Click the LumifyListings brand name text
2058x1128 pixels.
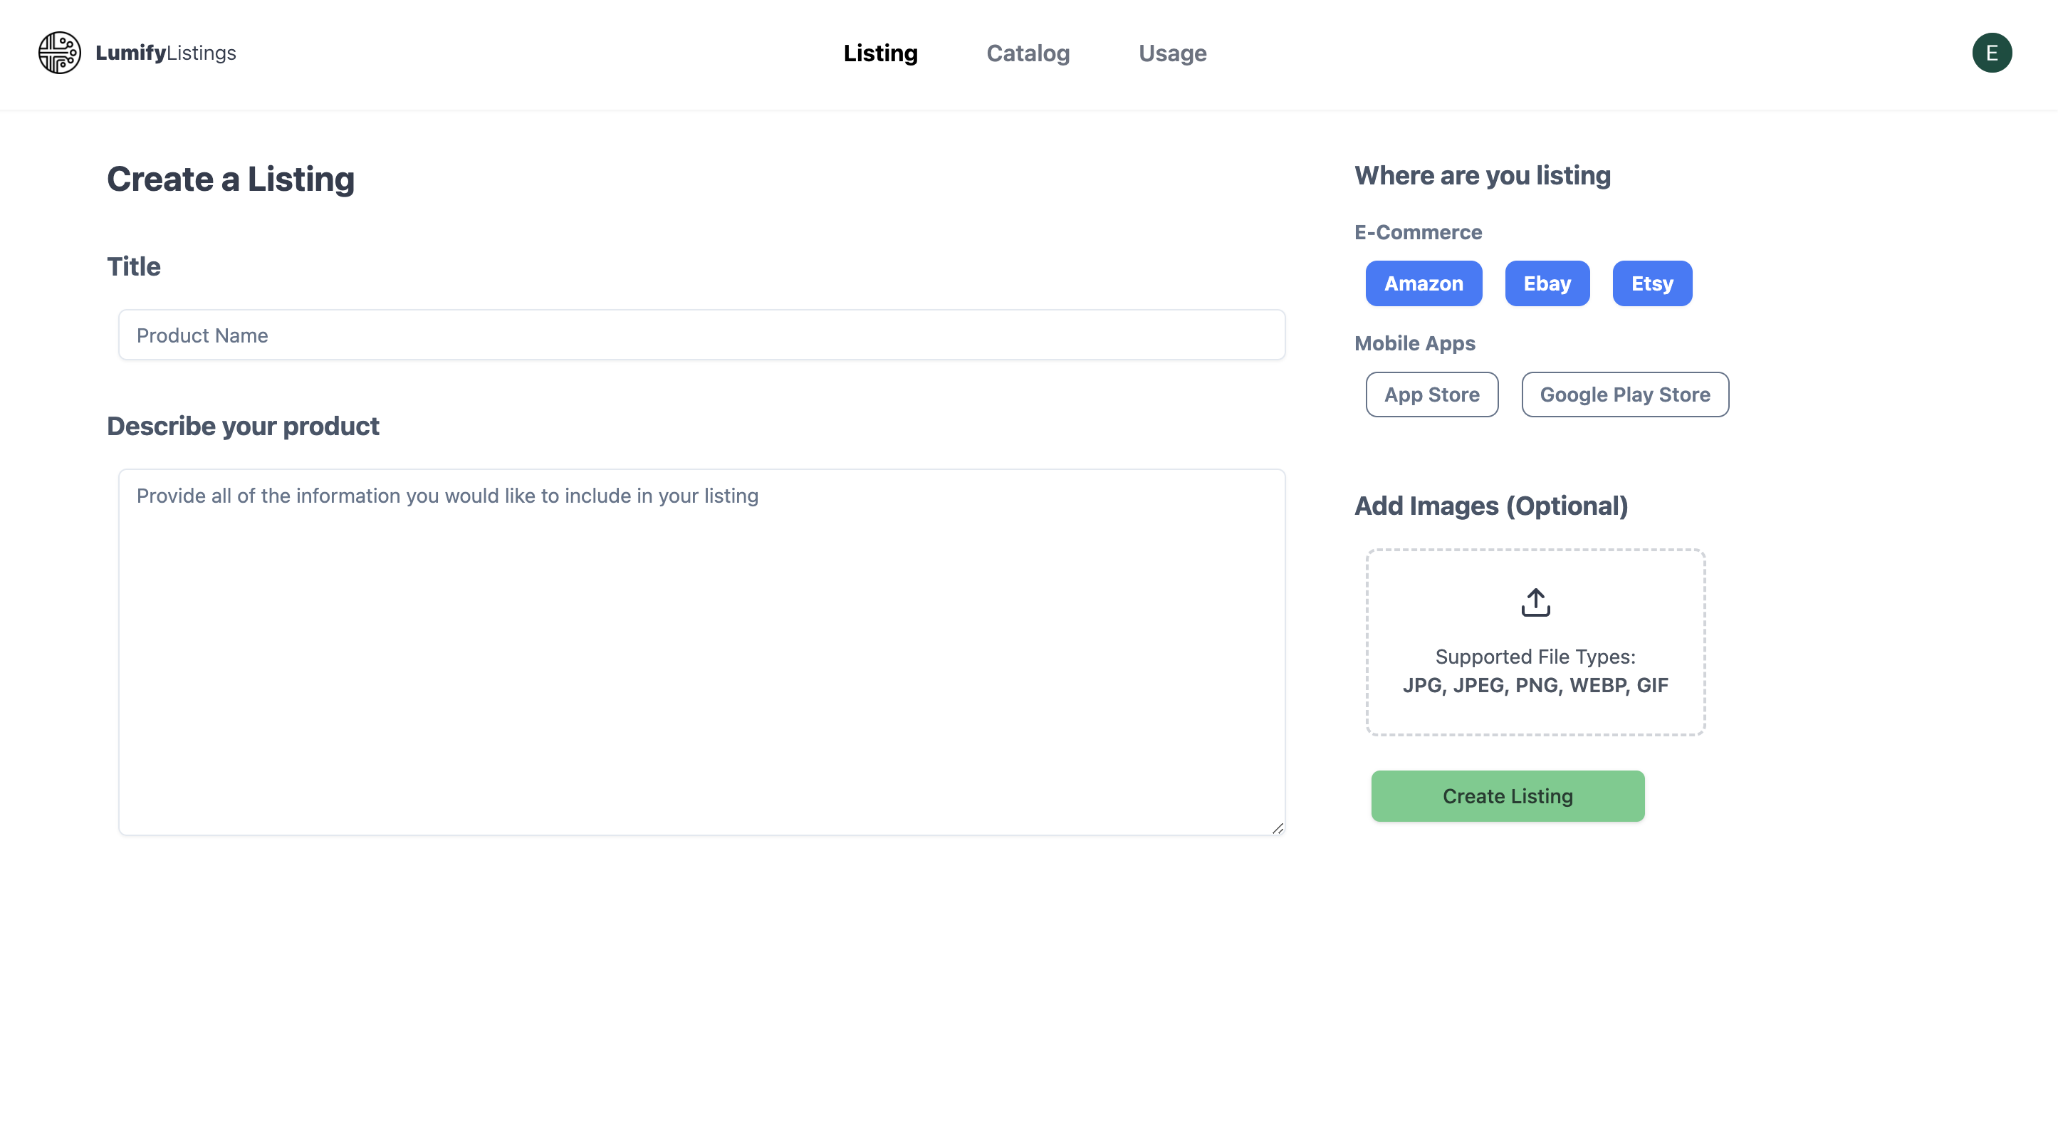point(165,53)
